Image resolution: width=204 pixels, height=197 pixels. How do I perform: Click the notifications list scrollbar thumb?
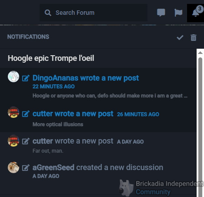pyautogui.click(x=200, y=127)
